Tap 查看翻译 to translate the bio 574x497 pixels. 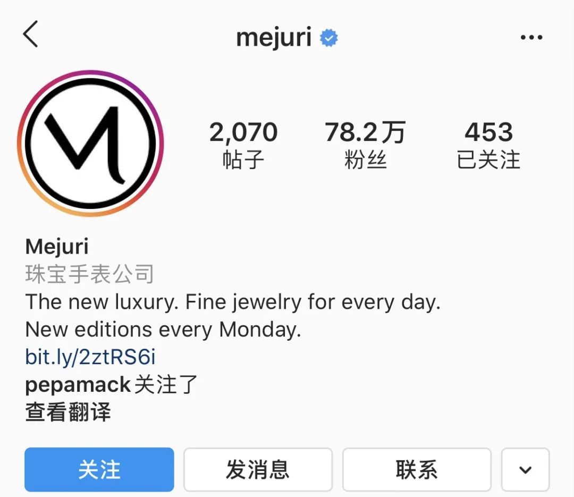point(67,412)
